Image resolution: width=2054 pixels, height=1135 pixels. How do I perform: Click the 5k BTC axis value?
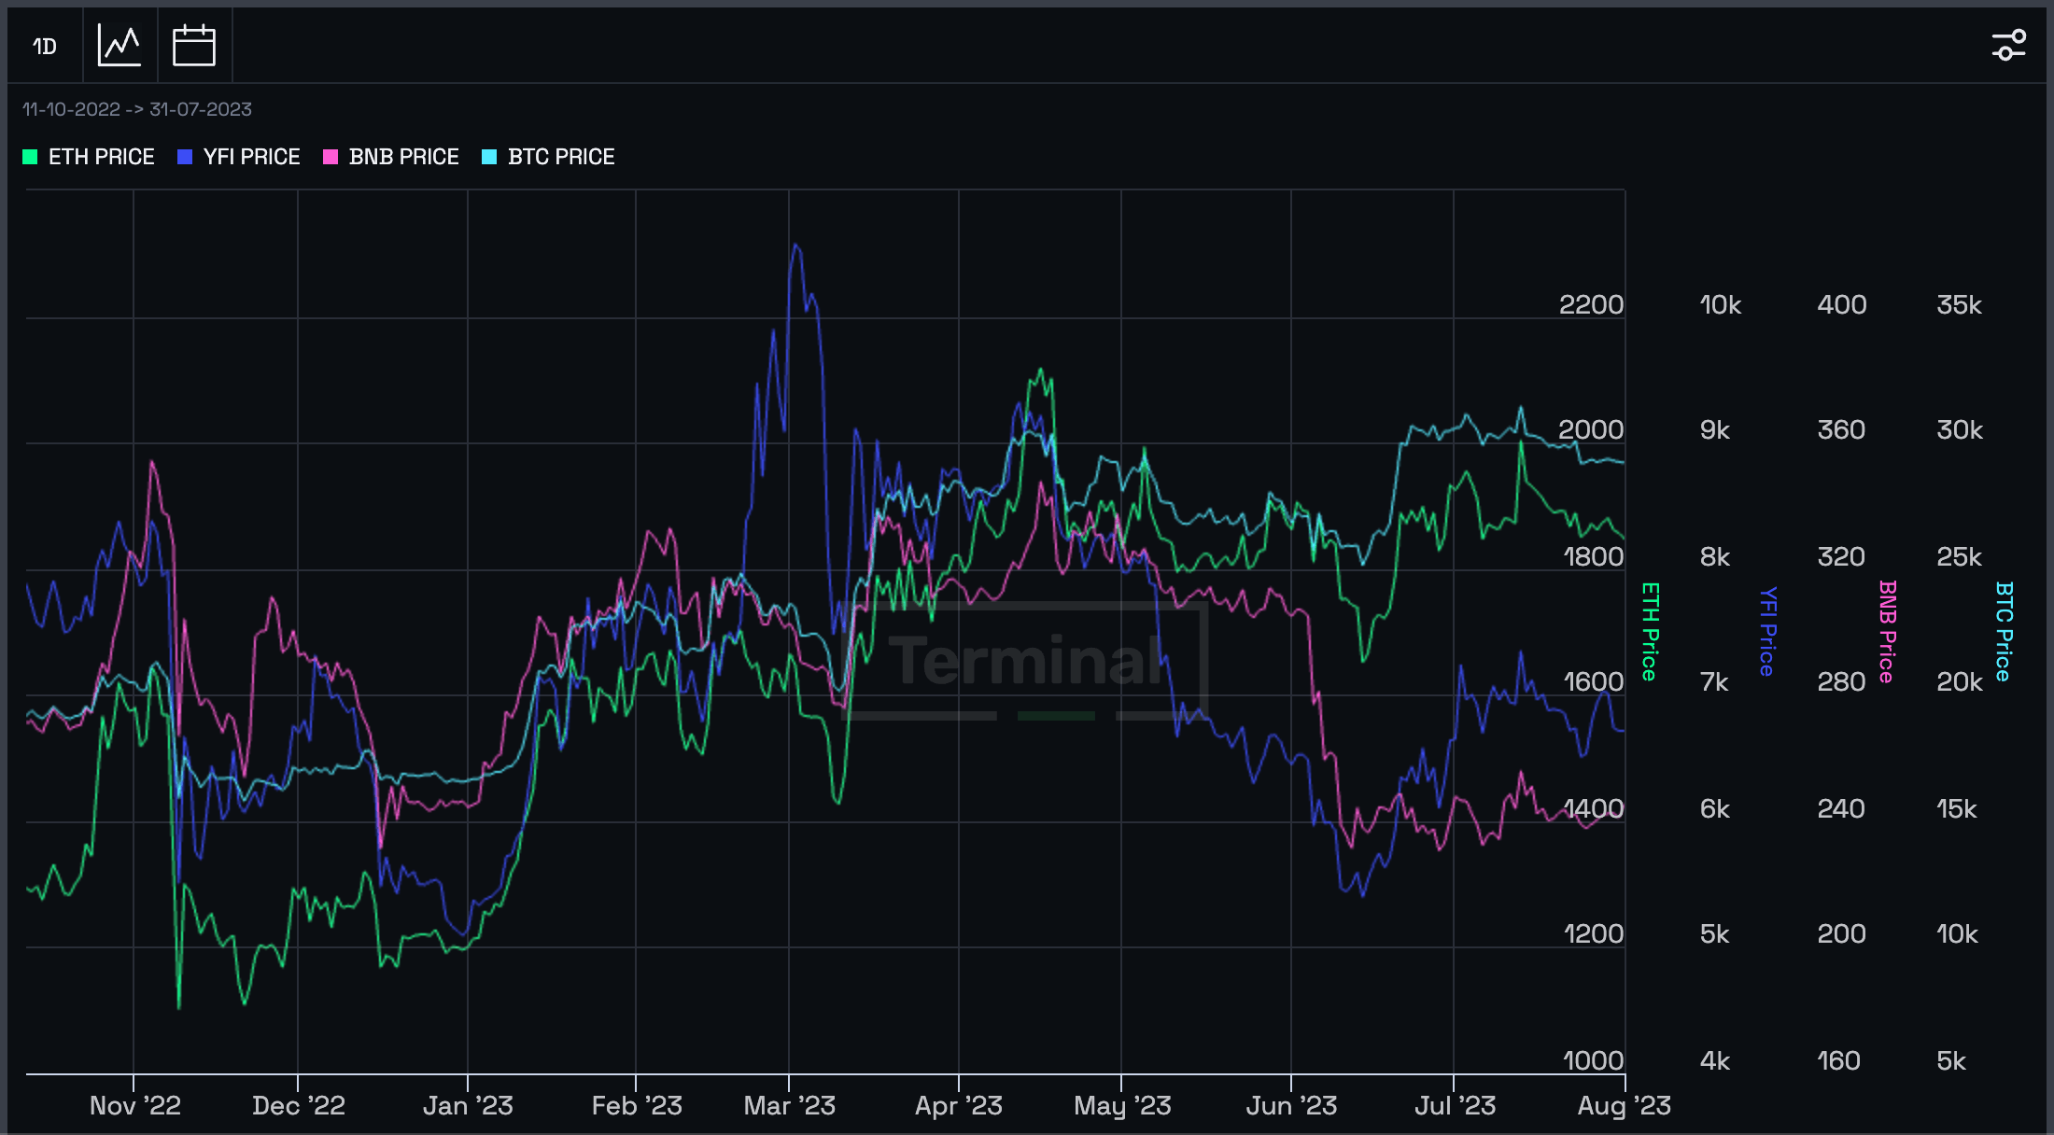pos(1951,1061)
